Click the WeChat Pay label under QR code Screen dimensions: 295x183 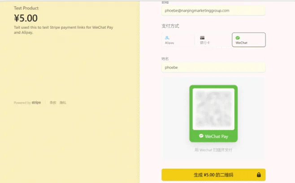point(213,136)
